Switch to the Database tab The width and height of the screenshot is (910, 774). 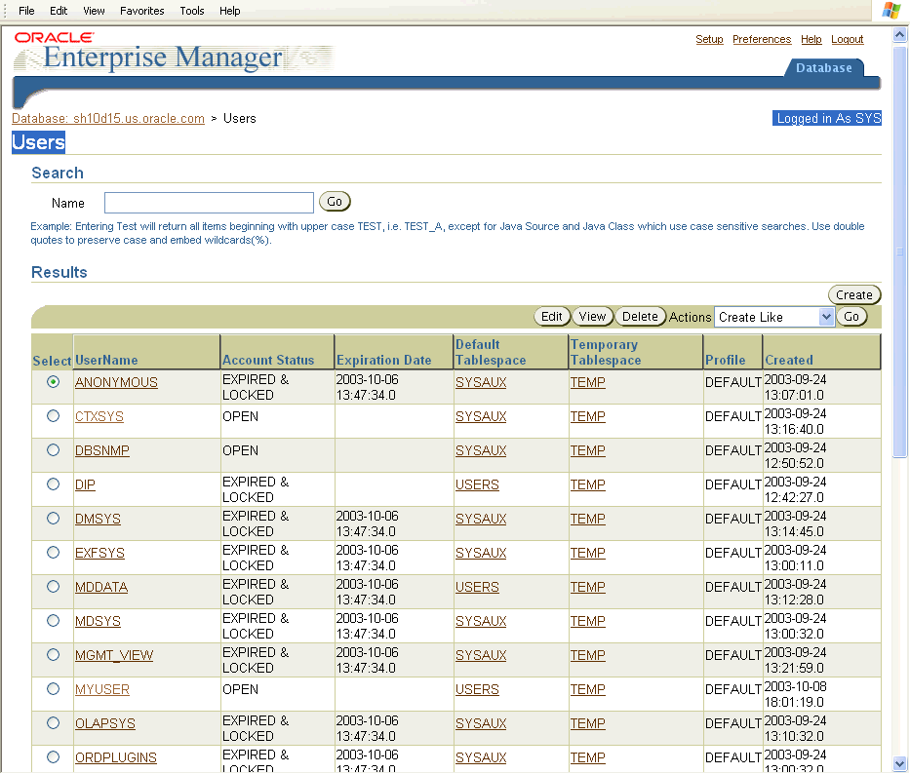(x=823, y=68)
